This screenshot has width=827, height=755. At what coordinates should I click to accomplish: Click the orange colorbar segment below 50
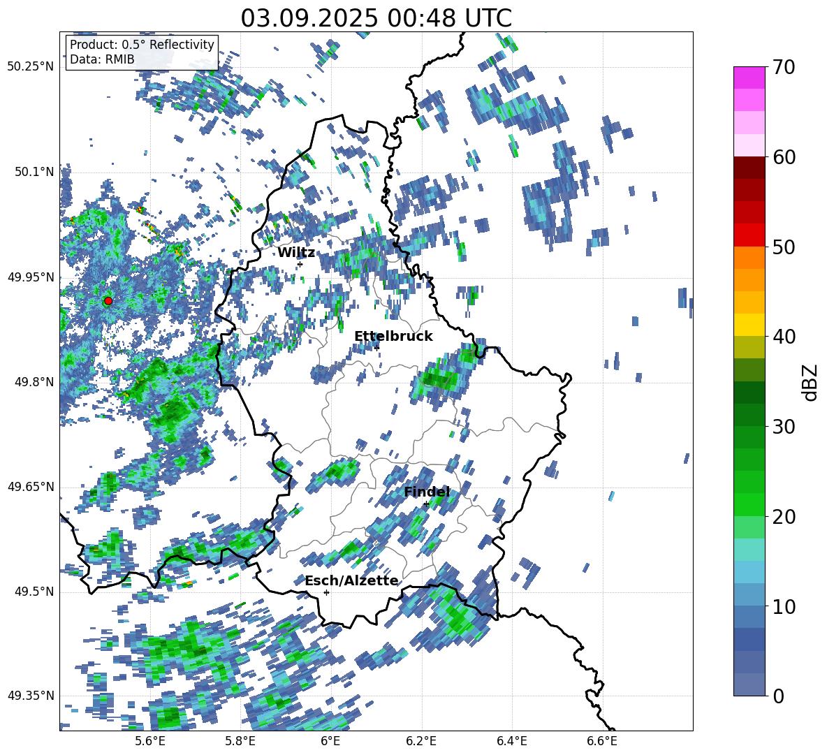749,258
